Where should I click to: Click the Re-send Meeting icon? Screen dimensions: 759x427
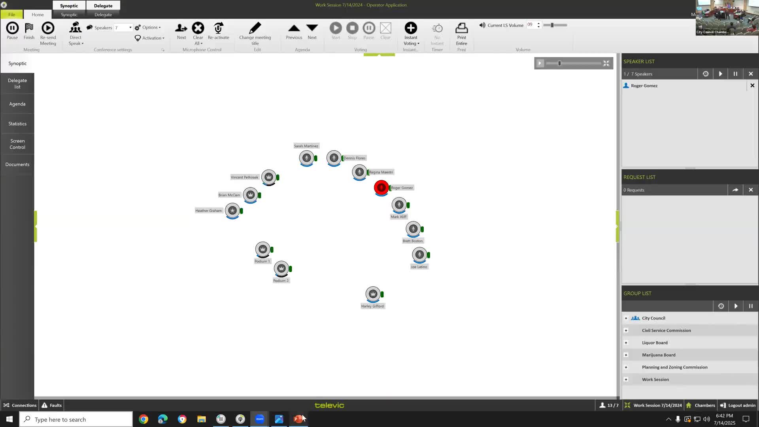(x=48, y=28)
